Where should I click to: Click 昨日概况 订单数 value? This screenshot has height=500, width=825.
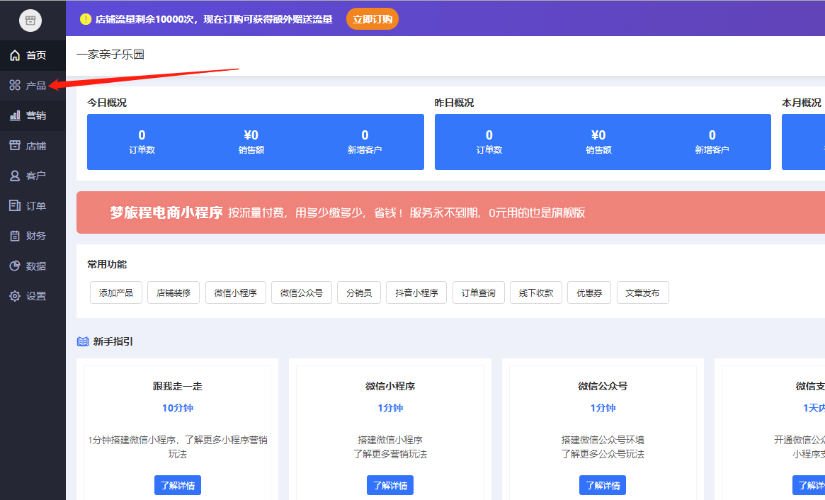click(x=489, y=135)
